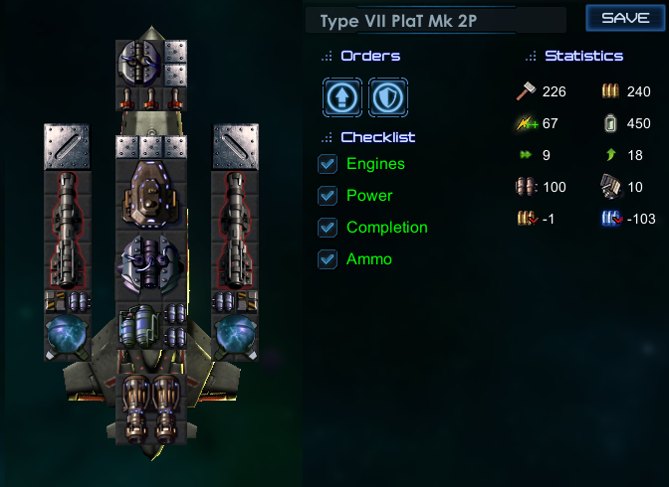Select the shield defend order icon
The width and height of the screenshot is (669, 487).
click(x=388, y=97)
